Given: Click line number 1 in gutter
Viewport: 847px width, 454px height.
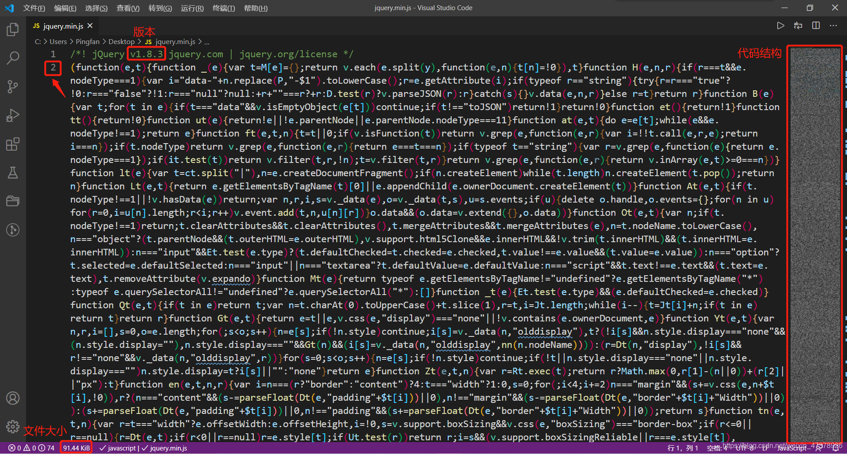Looking at the screenshot, I should (53, 54).
